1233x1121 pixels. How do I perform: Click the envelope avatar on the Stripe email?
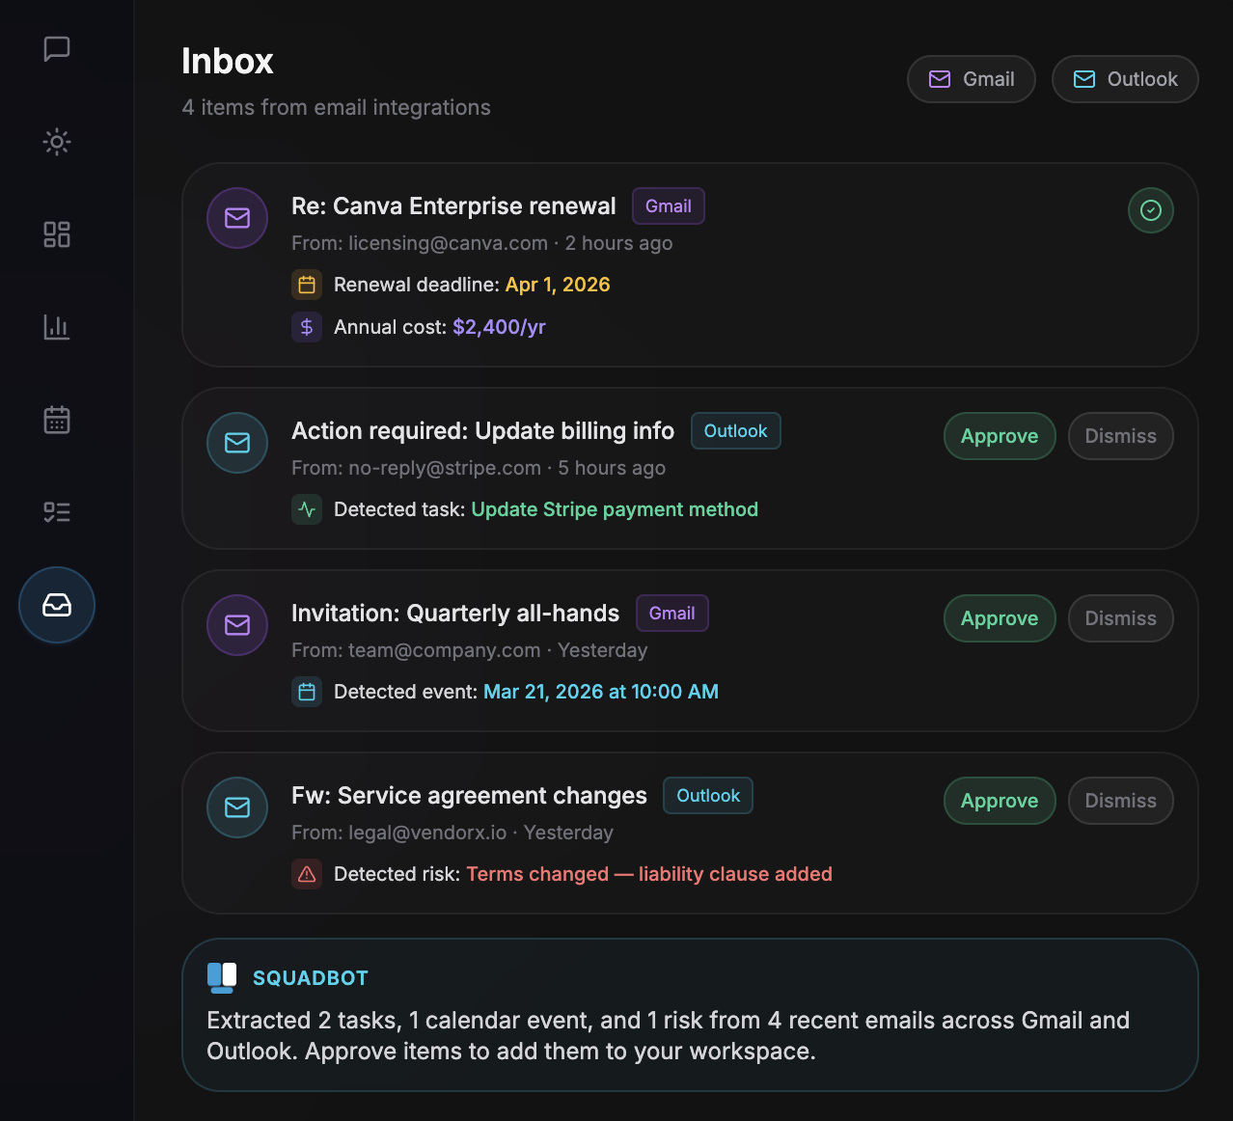[x=236, y=443]
